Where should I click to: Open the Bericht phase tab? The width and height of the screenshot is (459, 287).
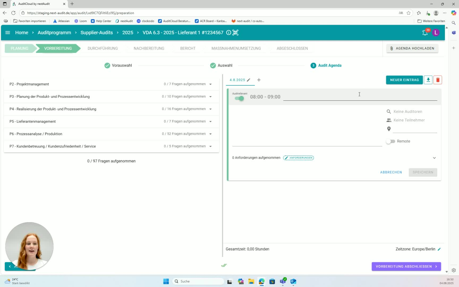(188, 48)
